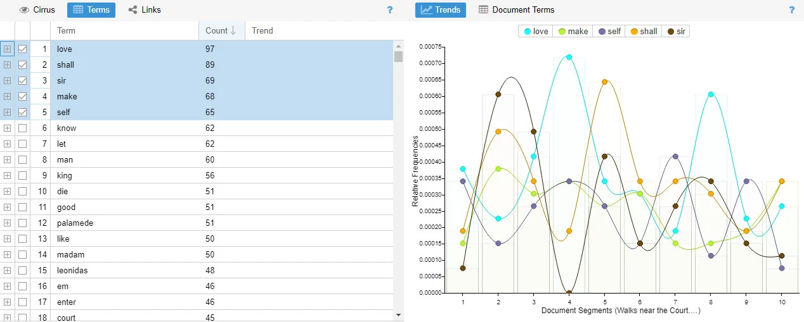This screenshot has width=804, height=322.
Task: Sort the table by Count column
Action: click(x=221, y=30)
